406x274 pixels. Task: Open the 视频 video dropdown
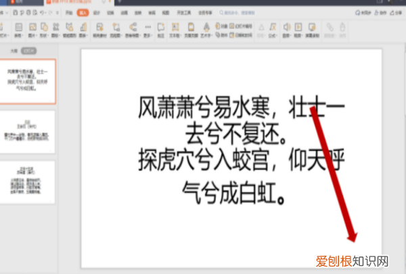[298, 30]
